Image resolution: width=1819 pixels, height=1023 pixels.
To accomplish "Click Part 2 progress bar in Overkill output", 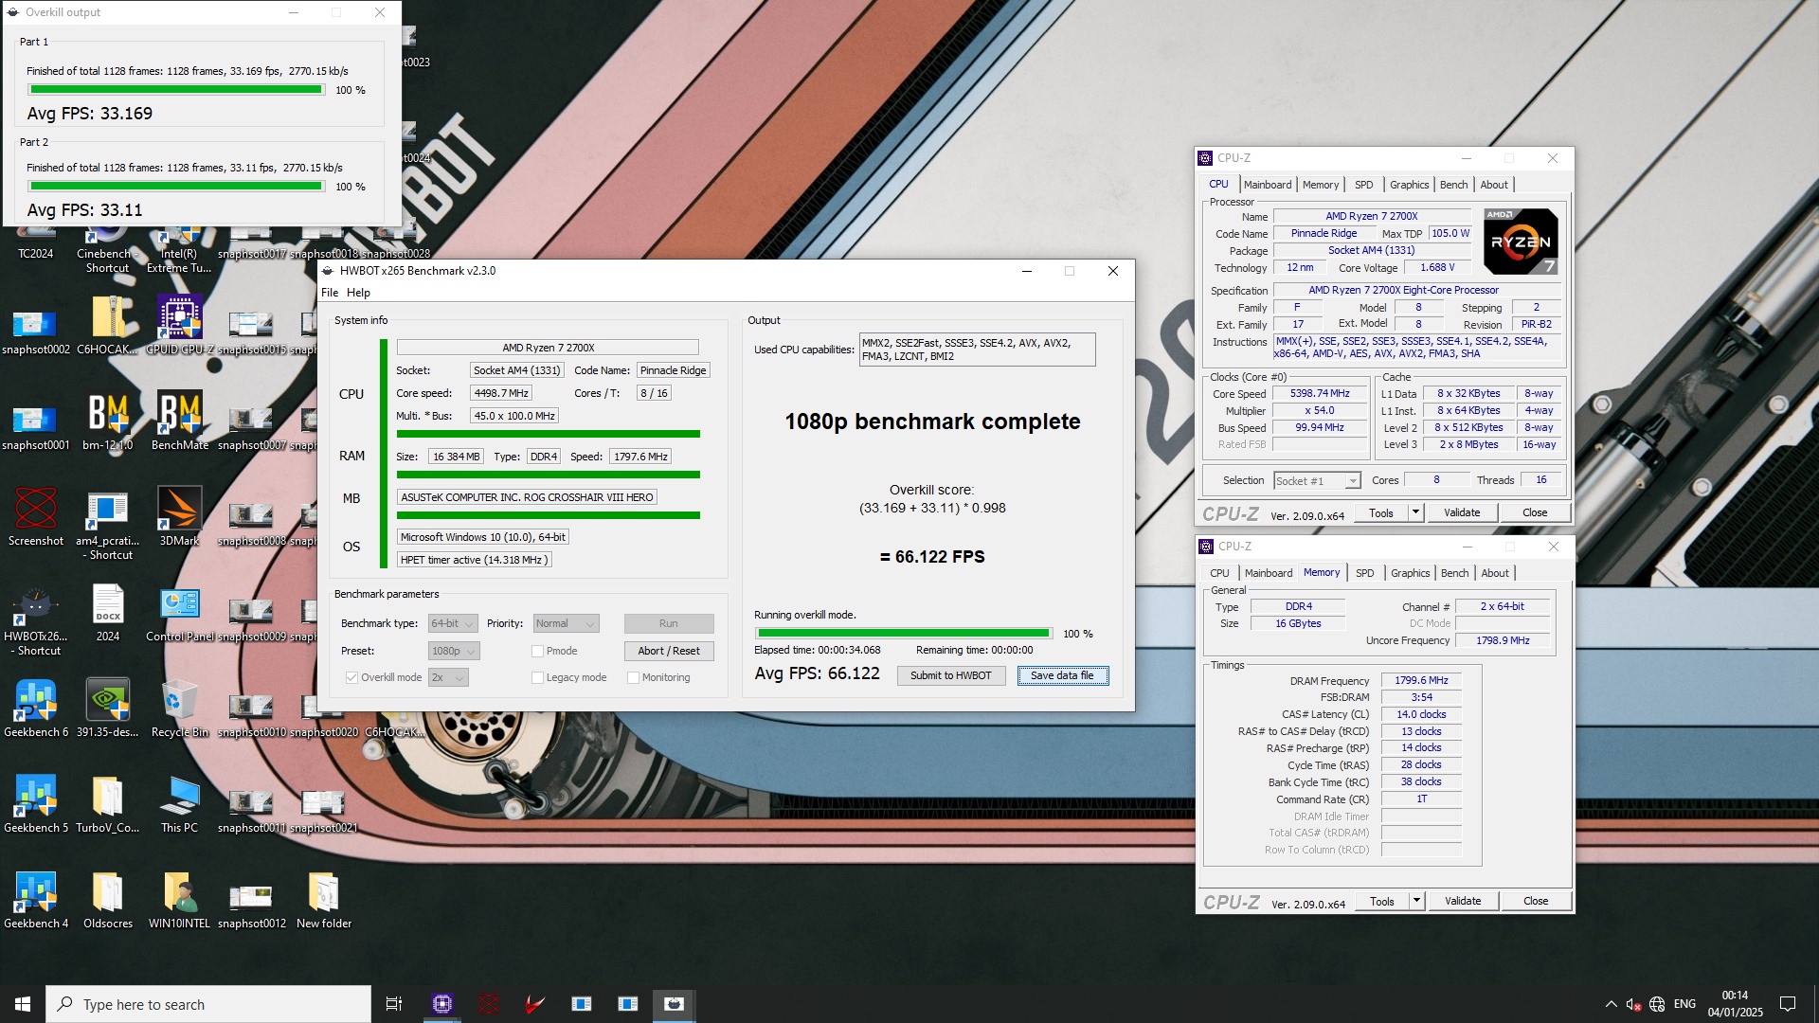I will click(x=176, y=187).
